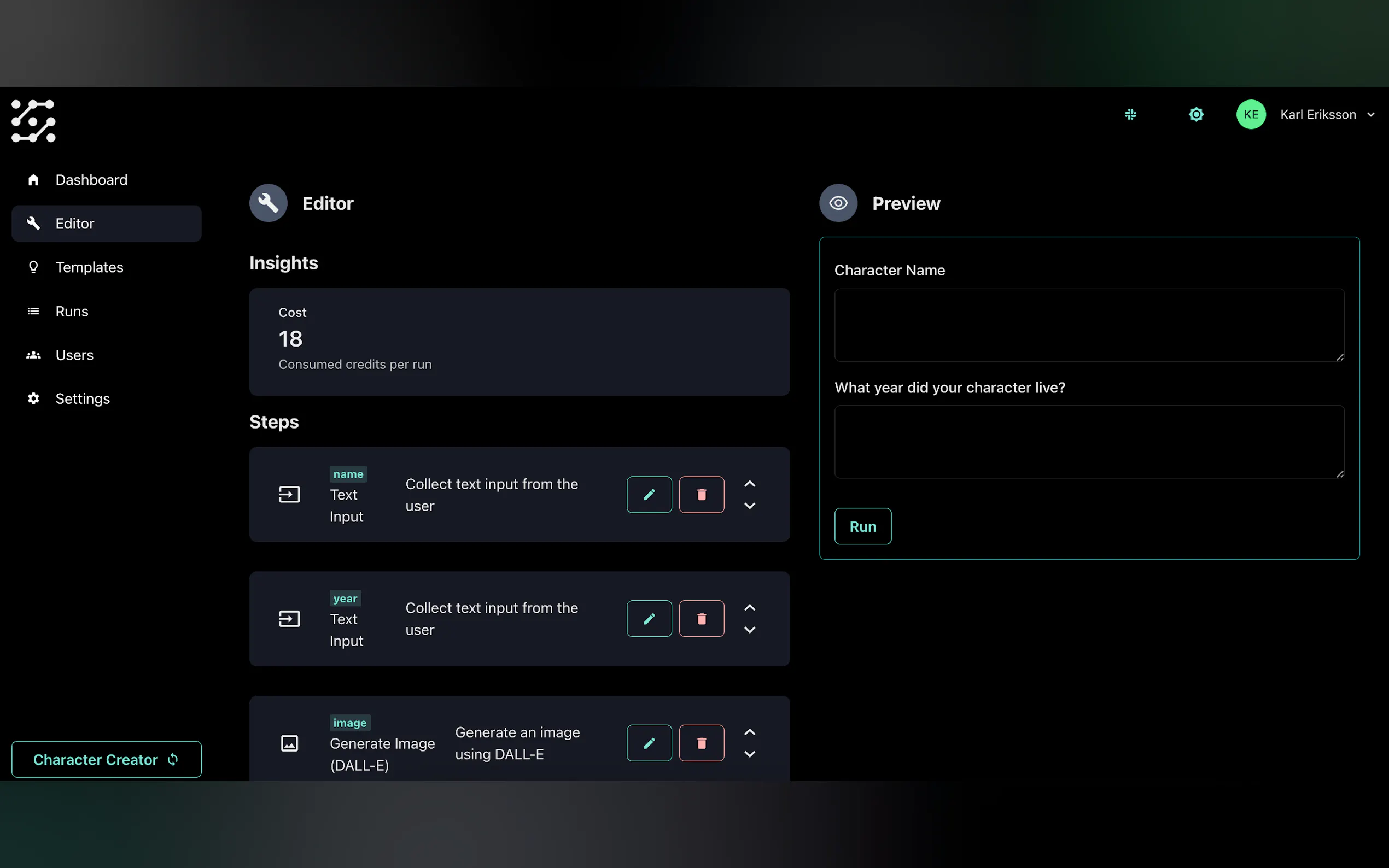Viewport: 1389px width, 868px height.
Task: Edit the name Text Input step
Action: pos(649,494)
